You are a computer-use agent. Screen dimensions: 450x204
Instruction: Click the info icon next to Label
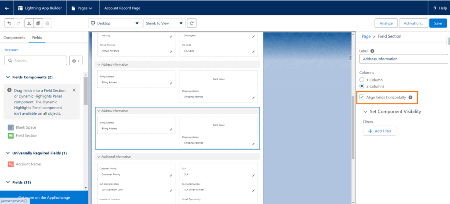(x=372, y=51)
